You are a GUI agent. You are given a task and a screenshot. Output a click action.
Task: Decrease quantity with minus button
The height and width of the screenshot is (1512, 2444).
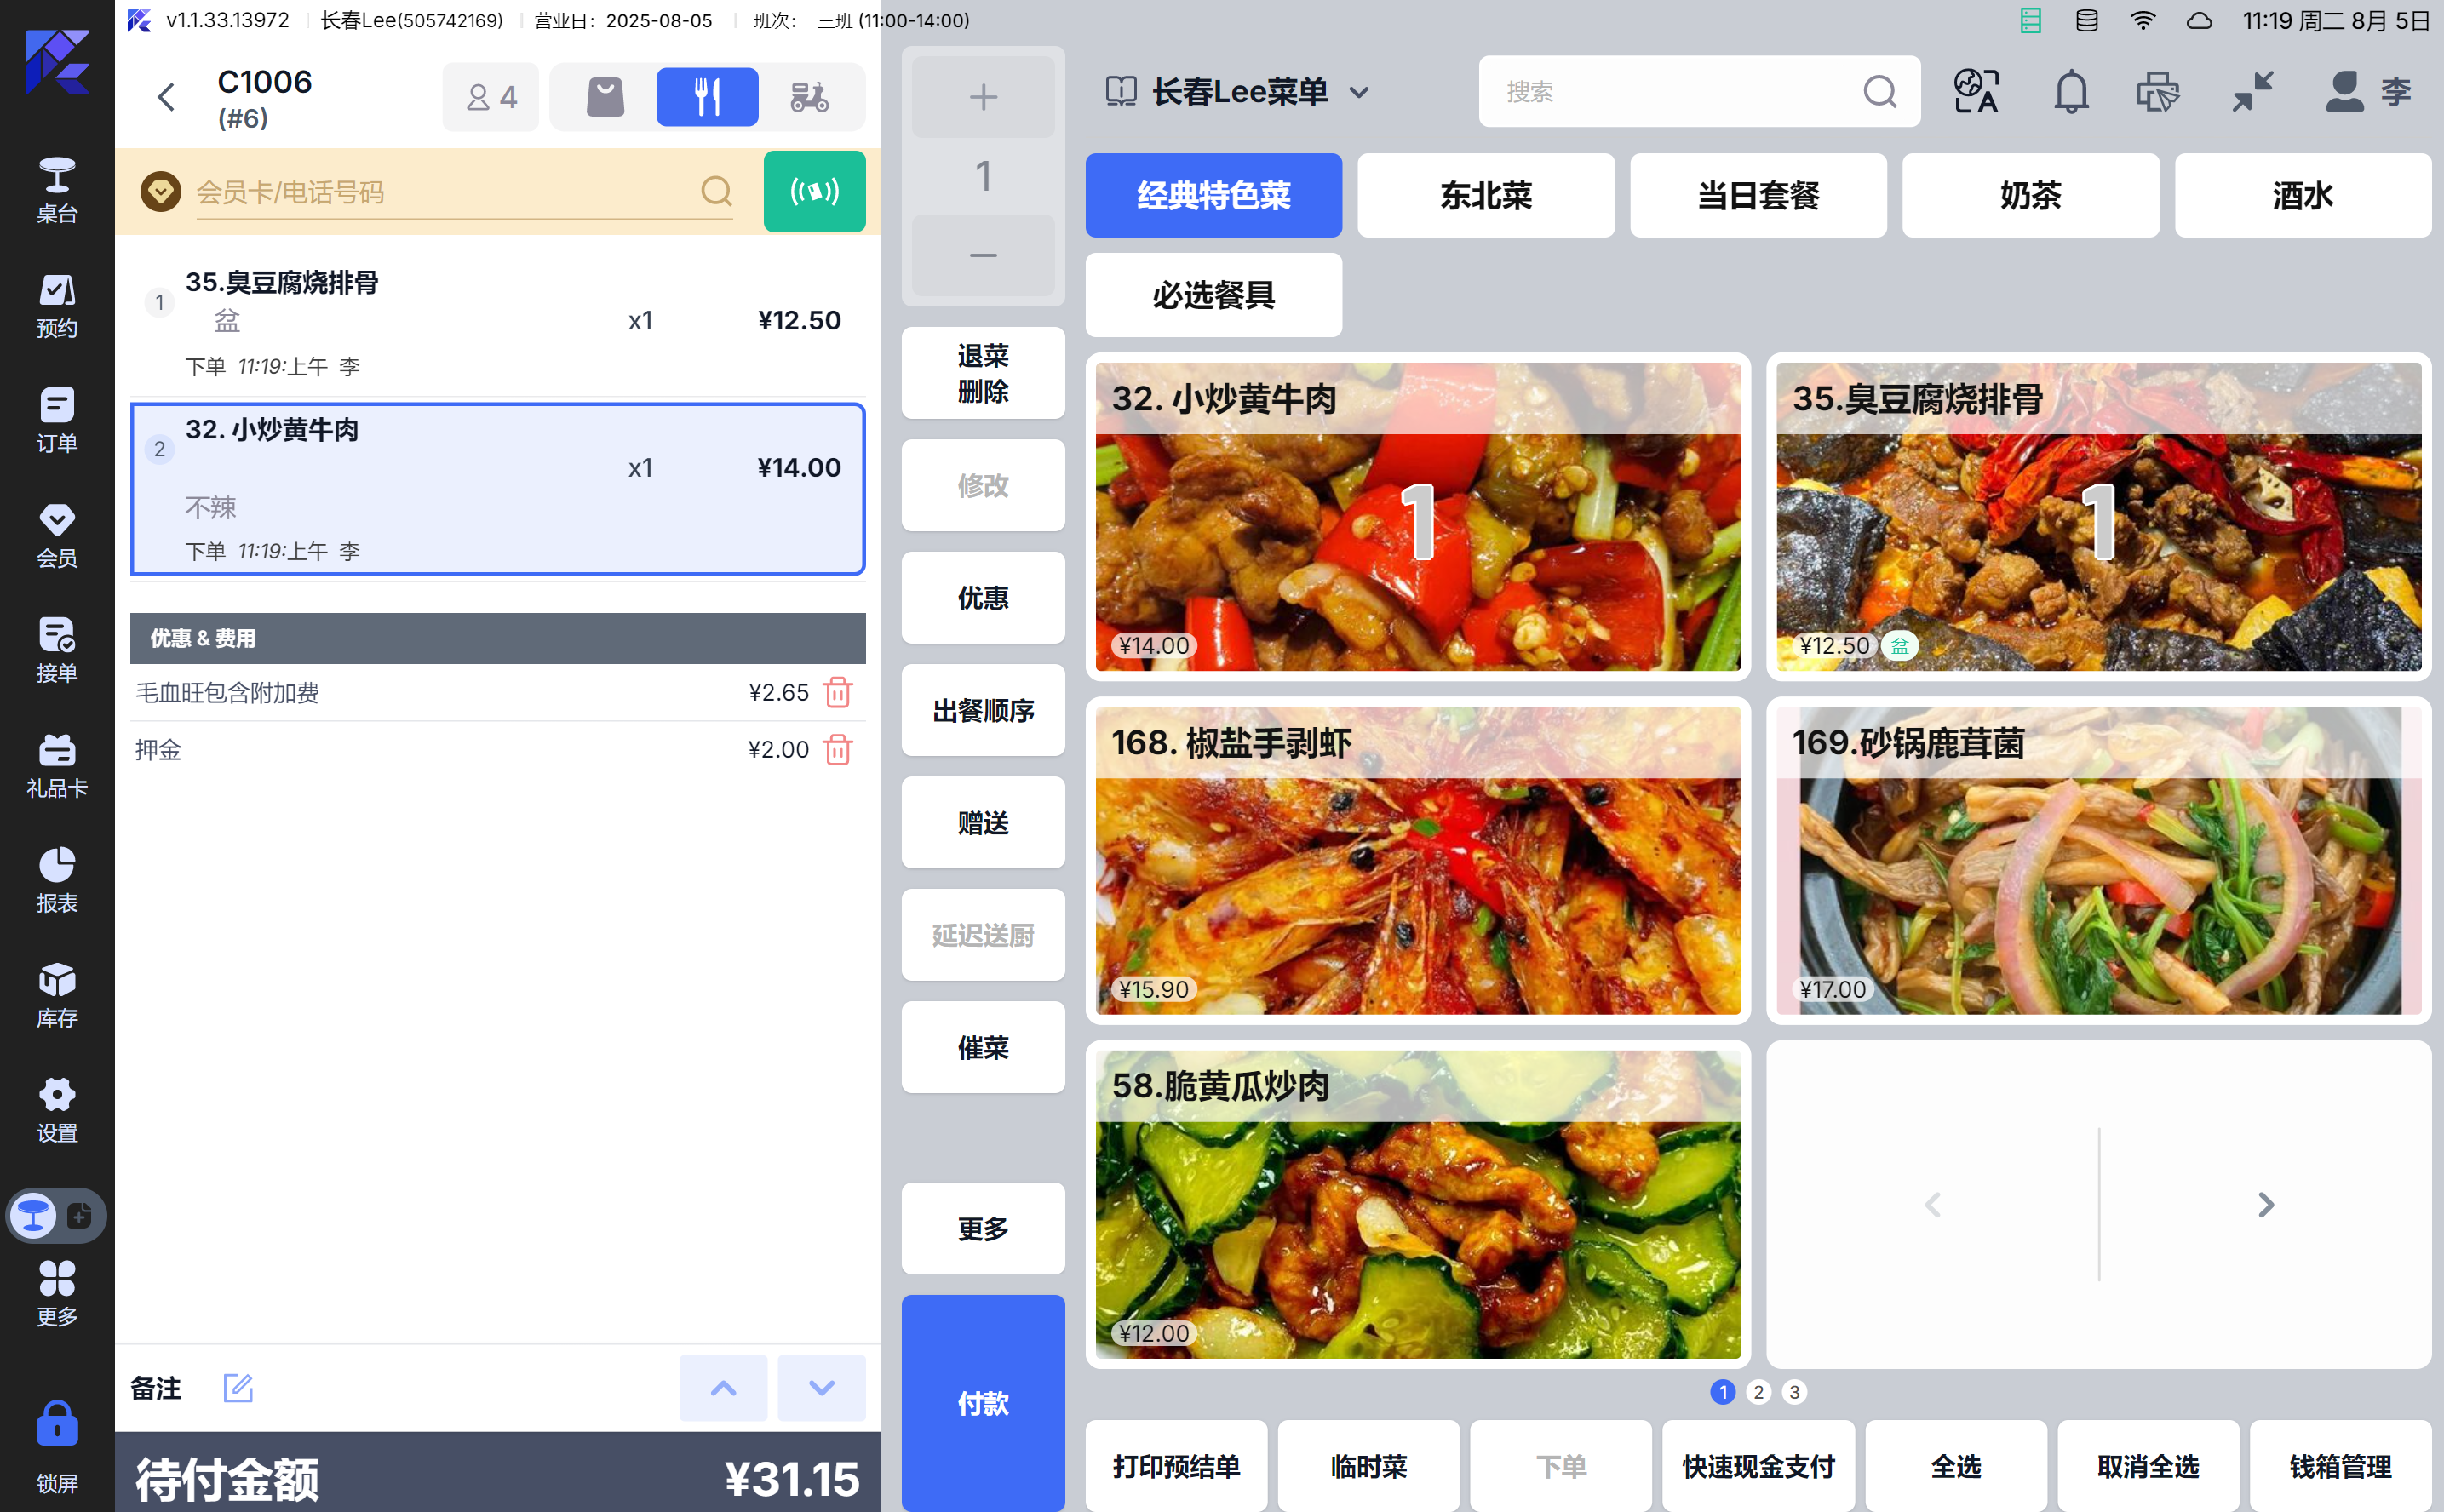(983, 255)
